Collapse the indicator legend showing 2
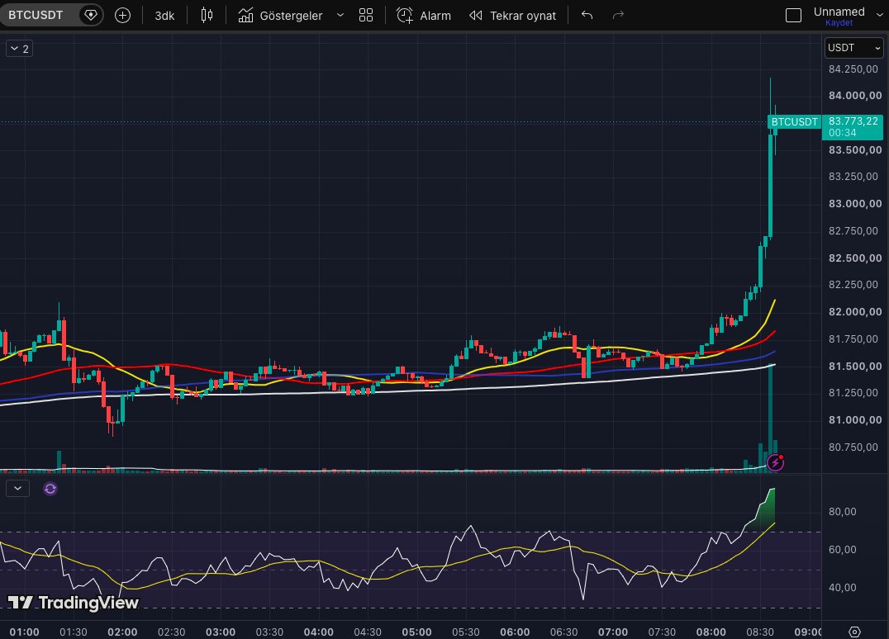This screenshot has height=639, width=889. [19, 49]
